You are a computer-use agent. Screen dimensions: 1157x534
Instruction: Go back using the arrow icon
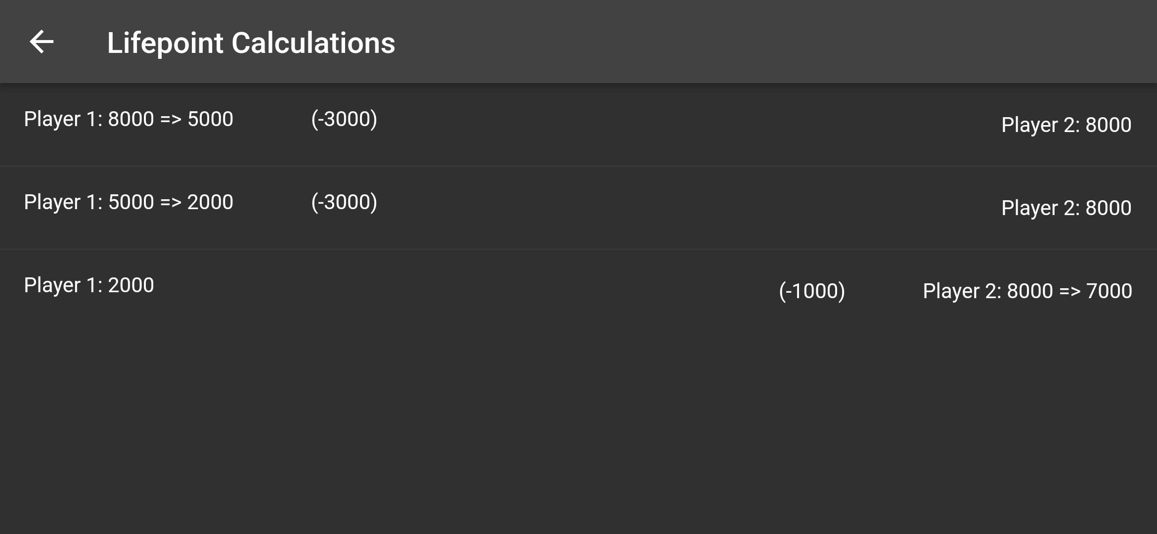click(x=42, y=42)
